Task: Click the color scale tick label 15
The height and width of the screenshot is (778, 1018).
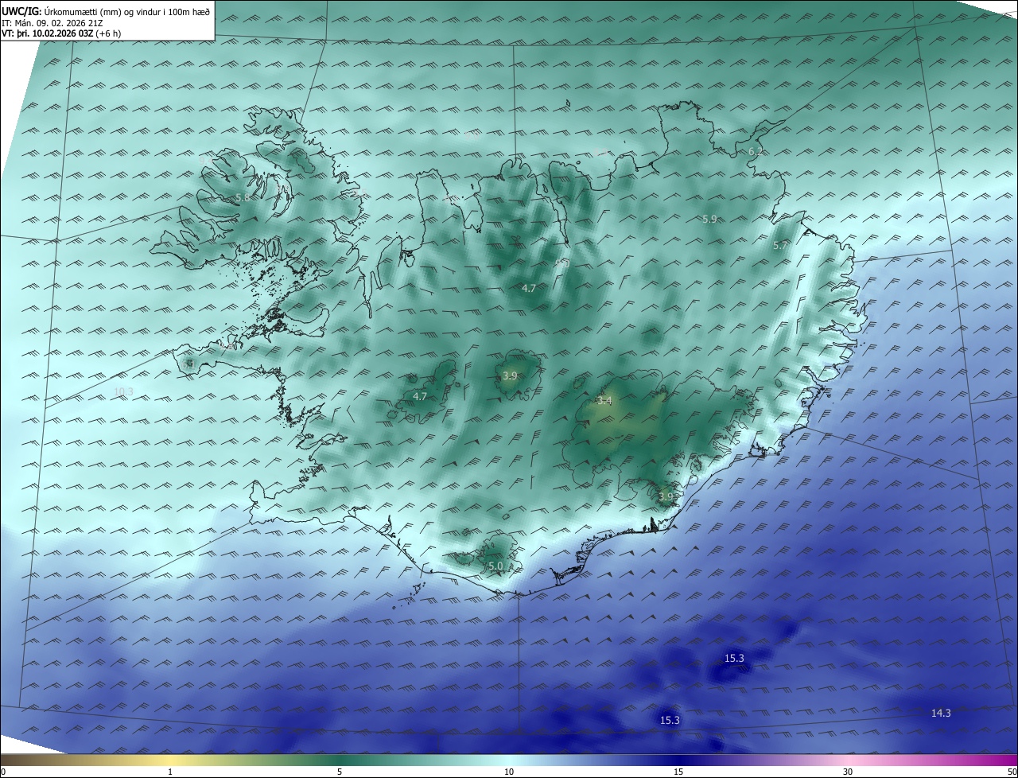Action: click(678, 772)
